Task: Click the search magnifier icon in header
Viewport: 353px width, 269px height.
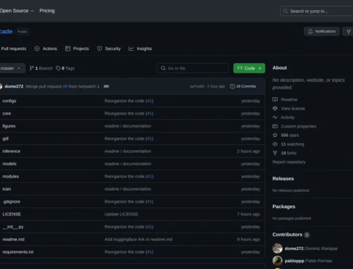Action: (x=285, y=11)
